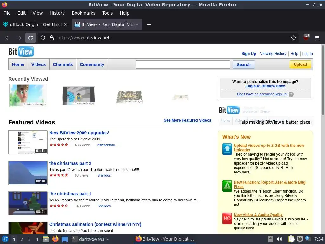Image resolution: width=325 pixels, height=244 pixels.
Task: Open the Bookmarks menu
Action: (83, 13)
